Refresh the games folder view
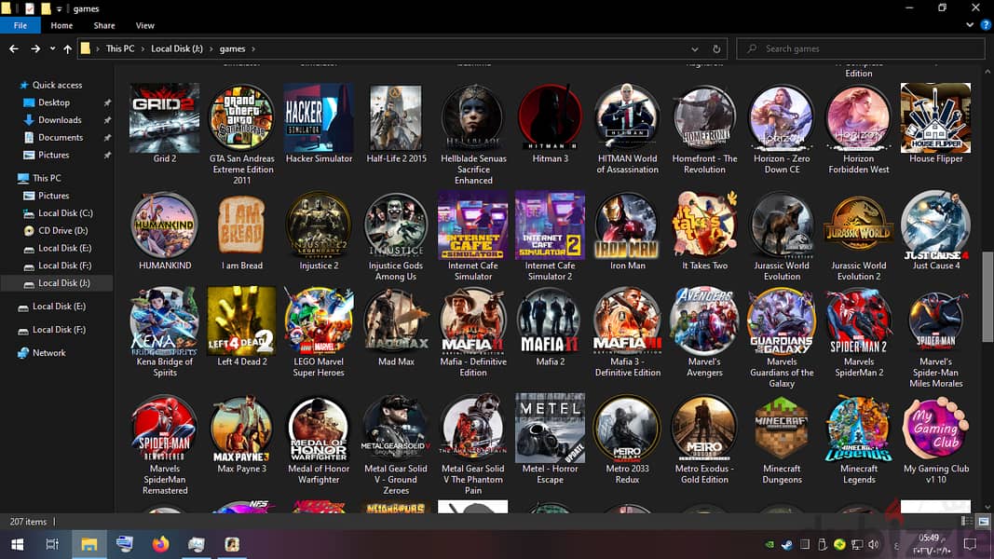Image resolution: width=994 pixels, height=559 pixels. coord(716,48)
